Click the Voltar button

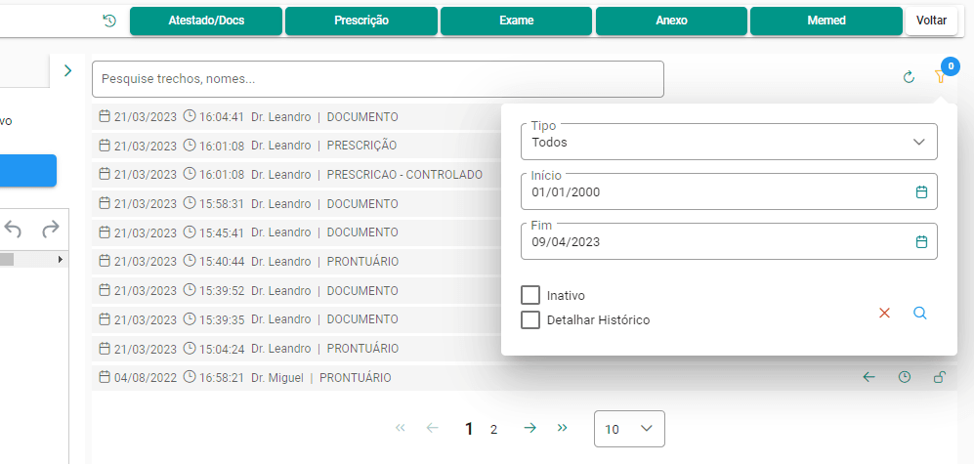pos(931,21)
